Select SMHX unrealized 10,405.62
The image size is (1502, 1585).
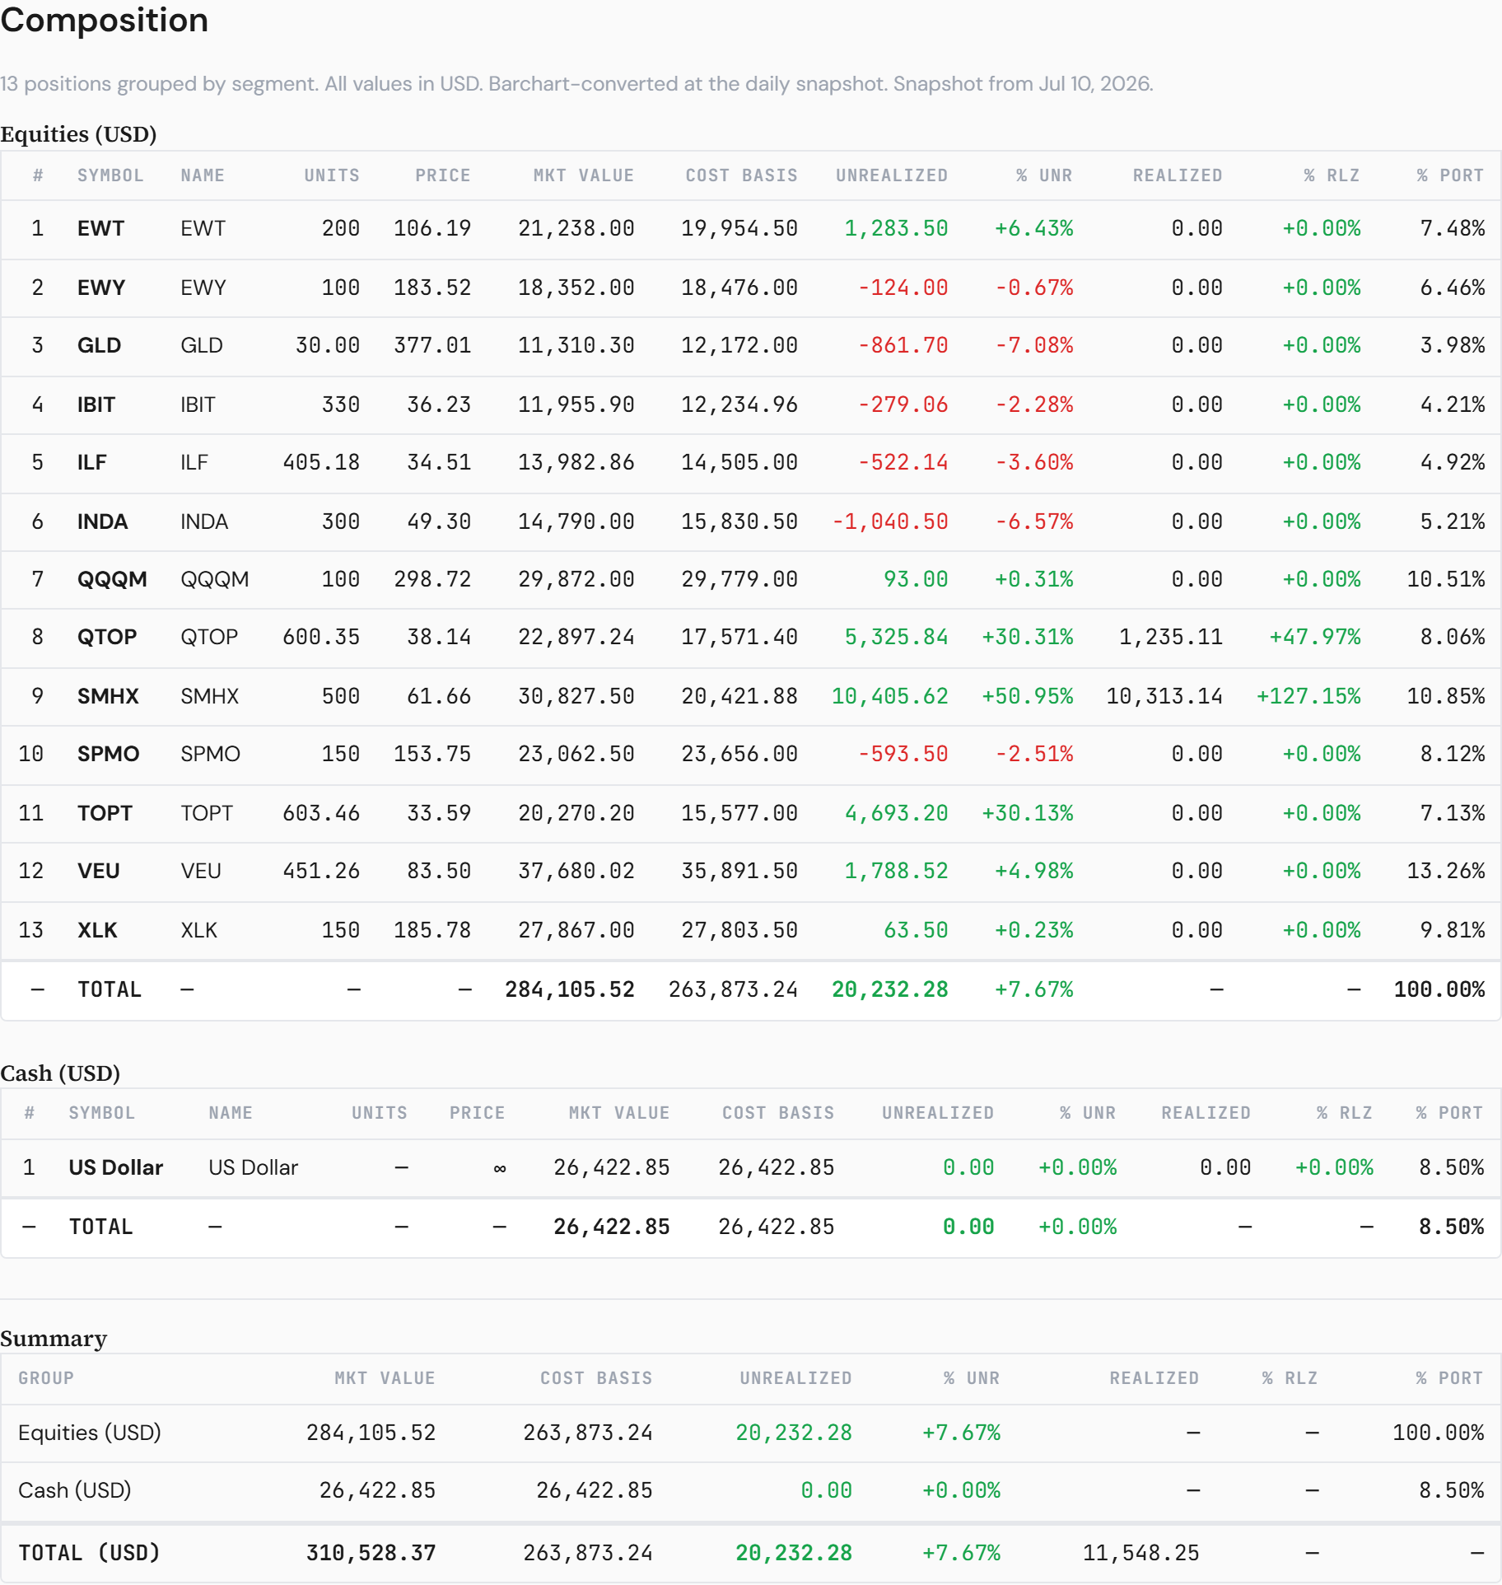click(x=890, y=696)
